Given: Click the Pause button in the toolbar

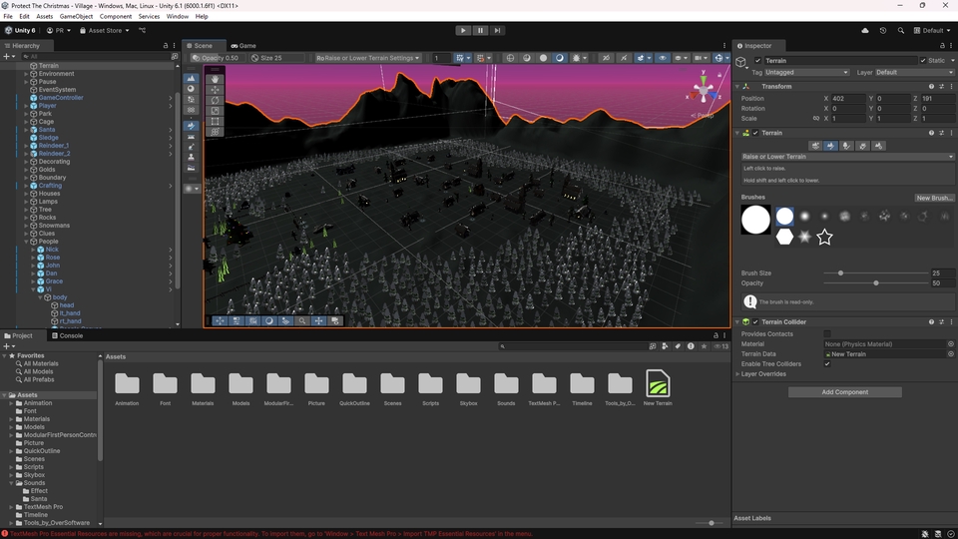Looking at the screenshot, I should 480,30.
